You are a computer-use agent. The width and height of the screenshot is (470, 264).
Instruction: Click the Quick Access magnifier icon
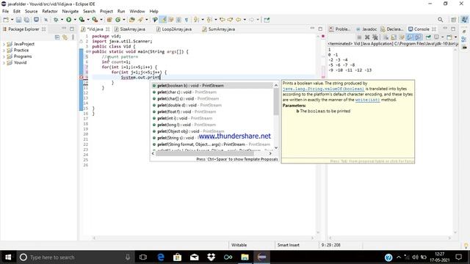click(x=440, y=20)
